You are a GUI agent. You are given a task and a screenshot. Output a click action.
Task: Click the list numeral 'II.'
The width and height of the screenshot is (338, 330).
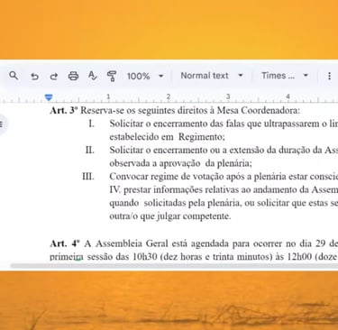pos(90,150)
